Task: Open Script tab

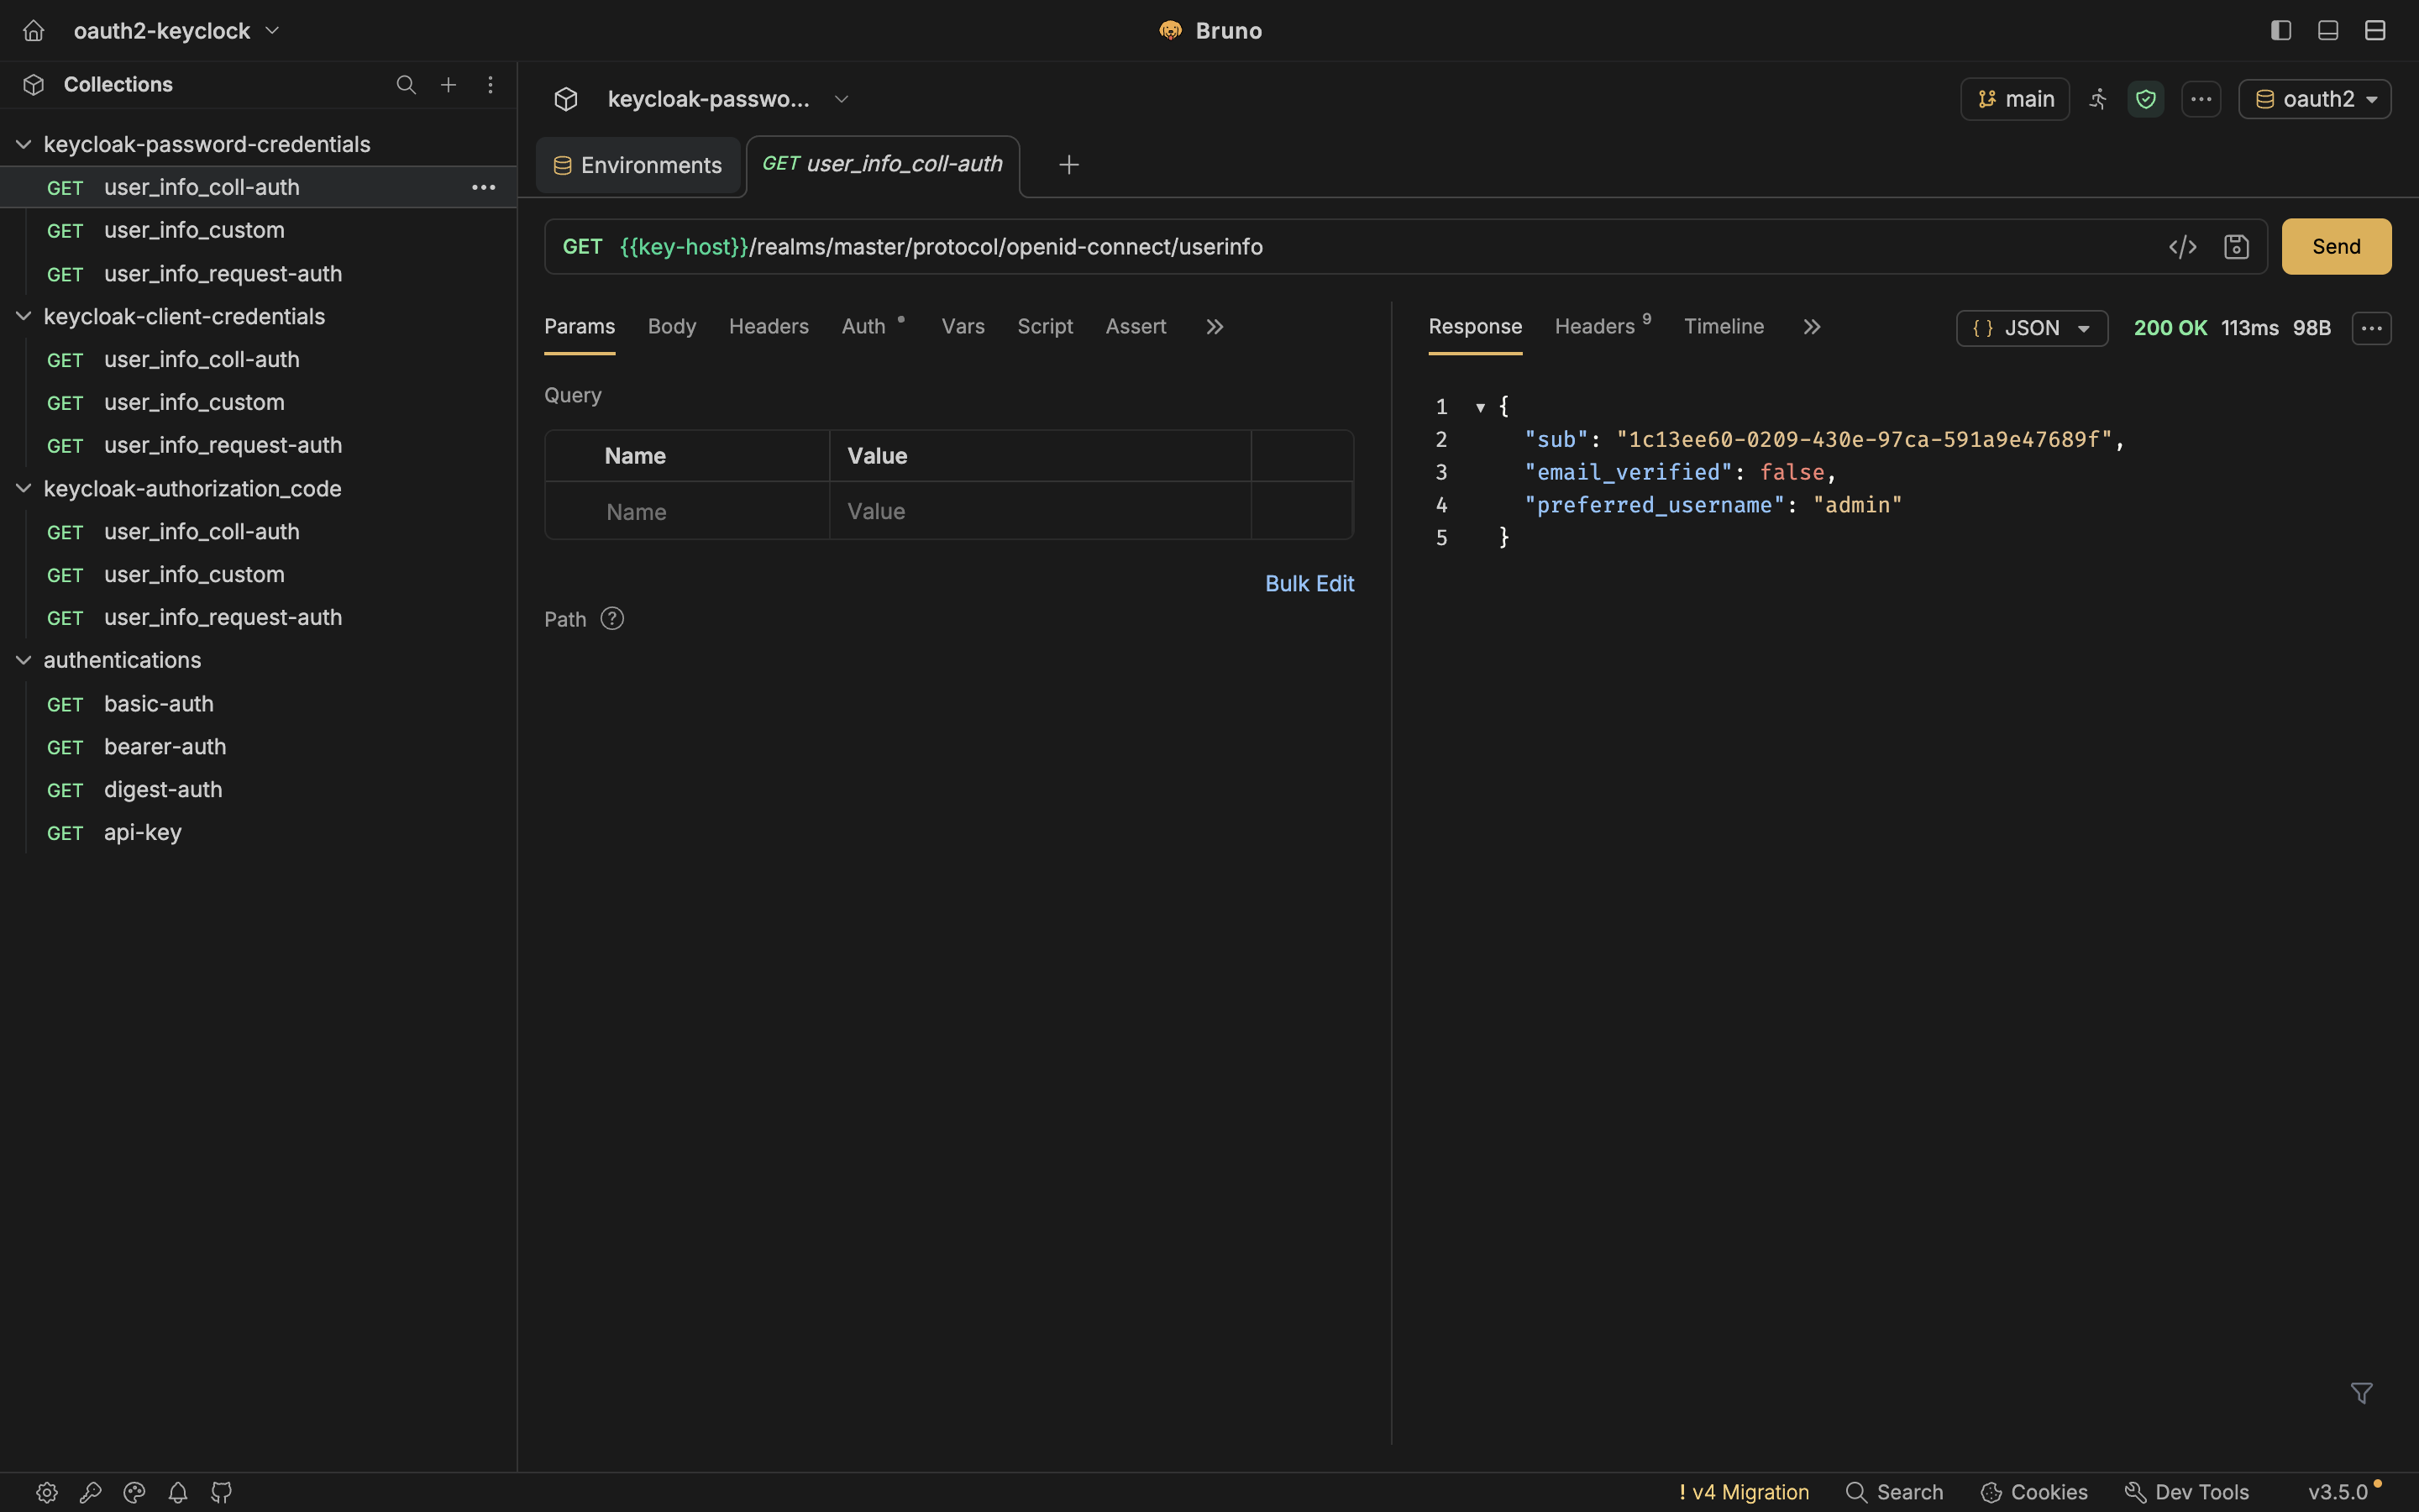Action: click(x=1045, y=326)
